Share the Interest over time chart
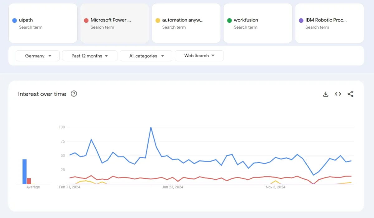Screen dimensions: 374x218 (351, 94)
